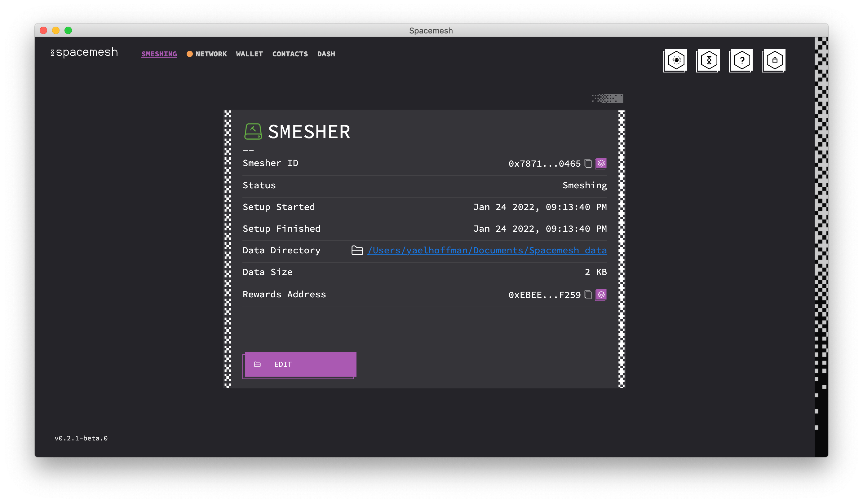The height and width of the screenshot is (503, 863).
Task: Open the Spacemesh_data directory link
Action: pyautogui.click(x=487, y=251)
